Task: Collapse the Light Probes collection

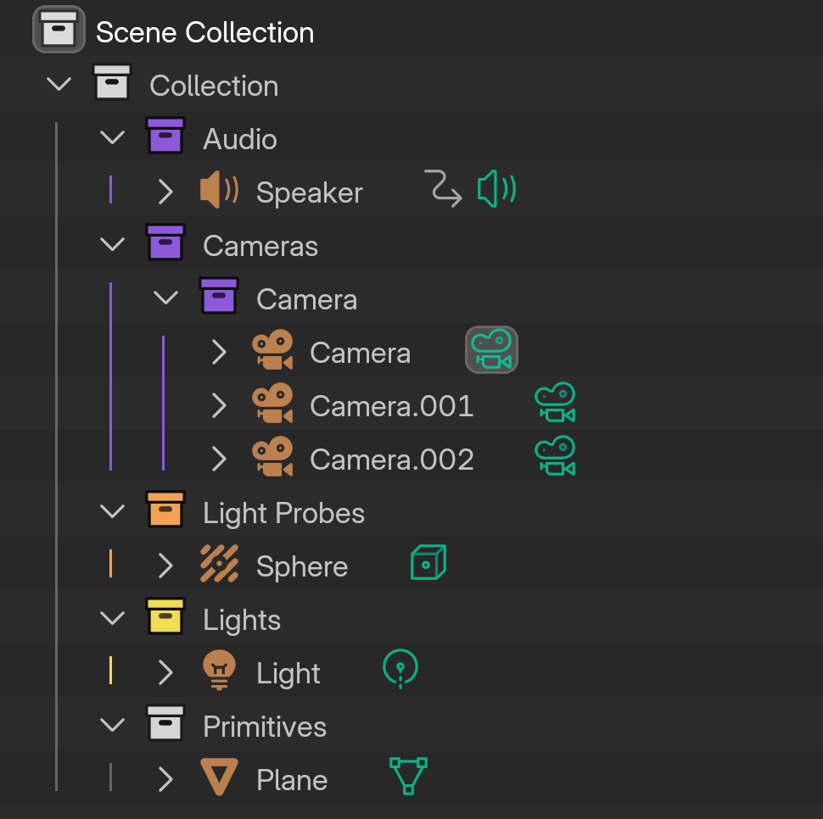Action: click(112, 511)
